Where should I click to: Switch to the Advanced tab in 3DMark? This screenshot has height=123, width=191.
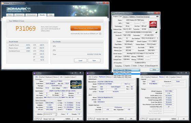click(x=19, y=15)
